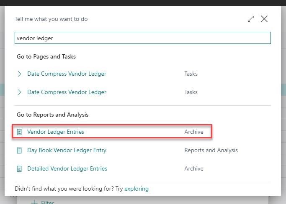Close the Tell Me search dialog
Viewport: 286px width, 204px height.
[x=264, y=19]
